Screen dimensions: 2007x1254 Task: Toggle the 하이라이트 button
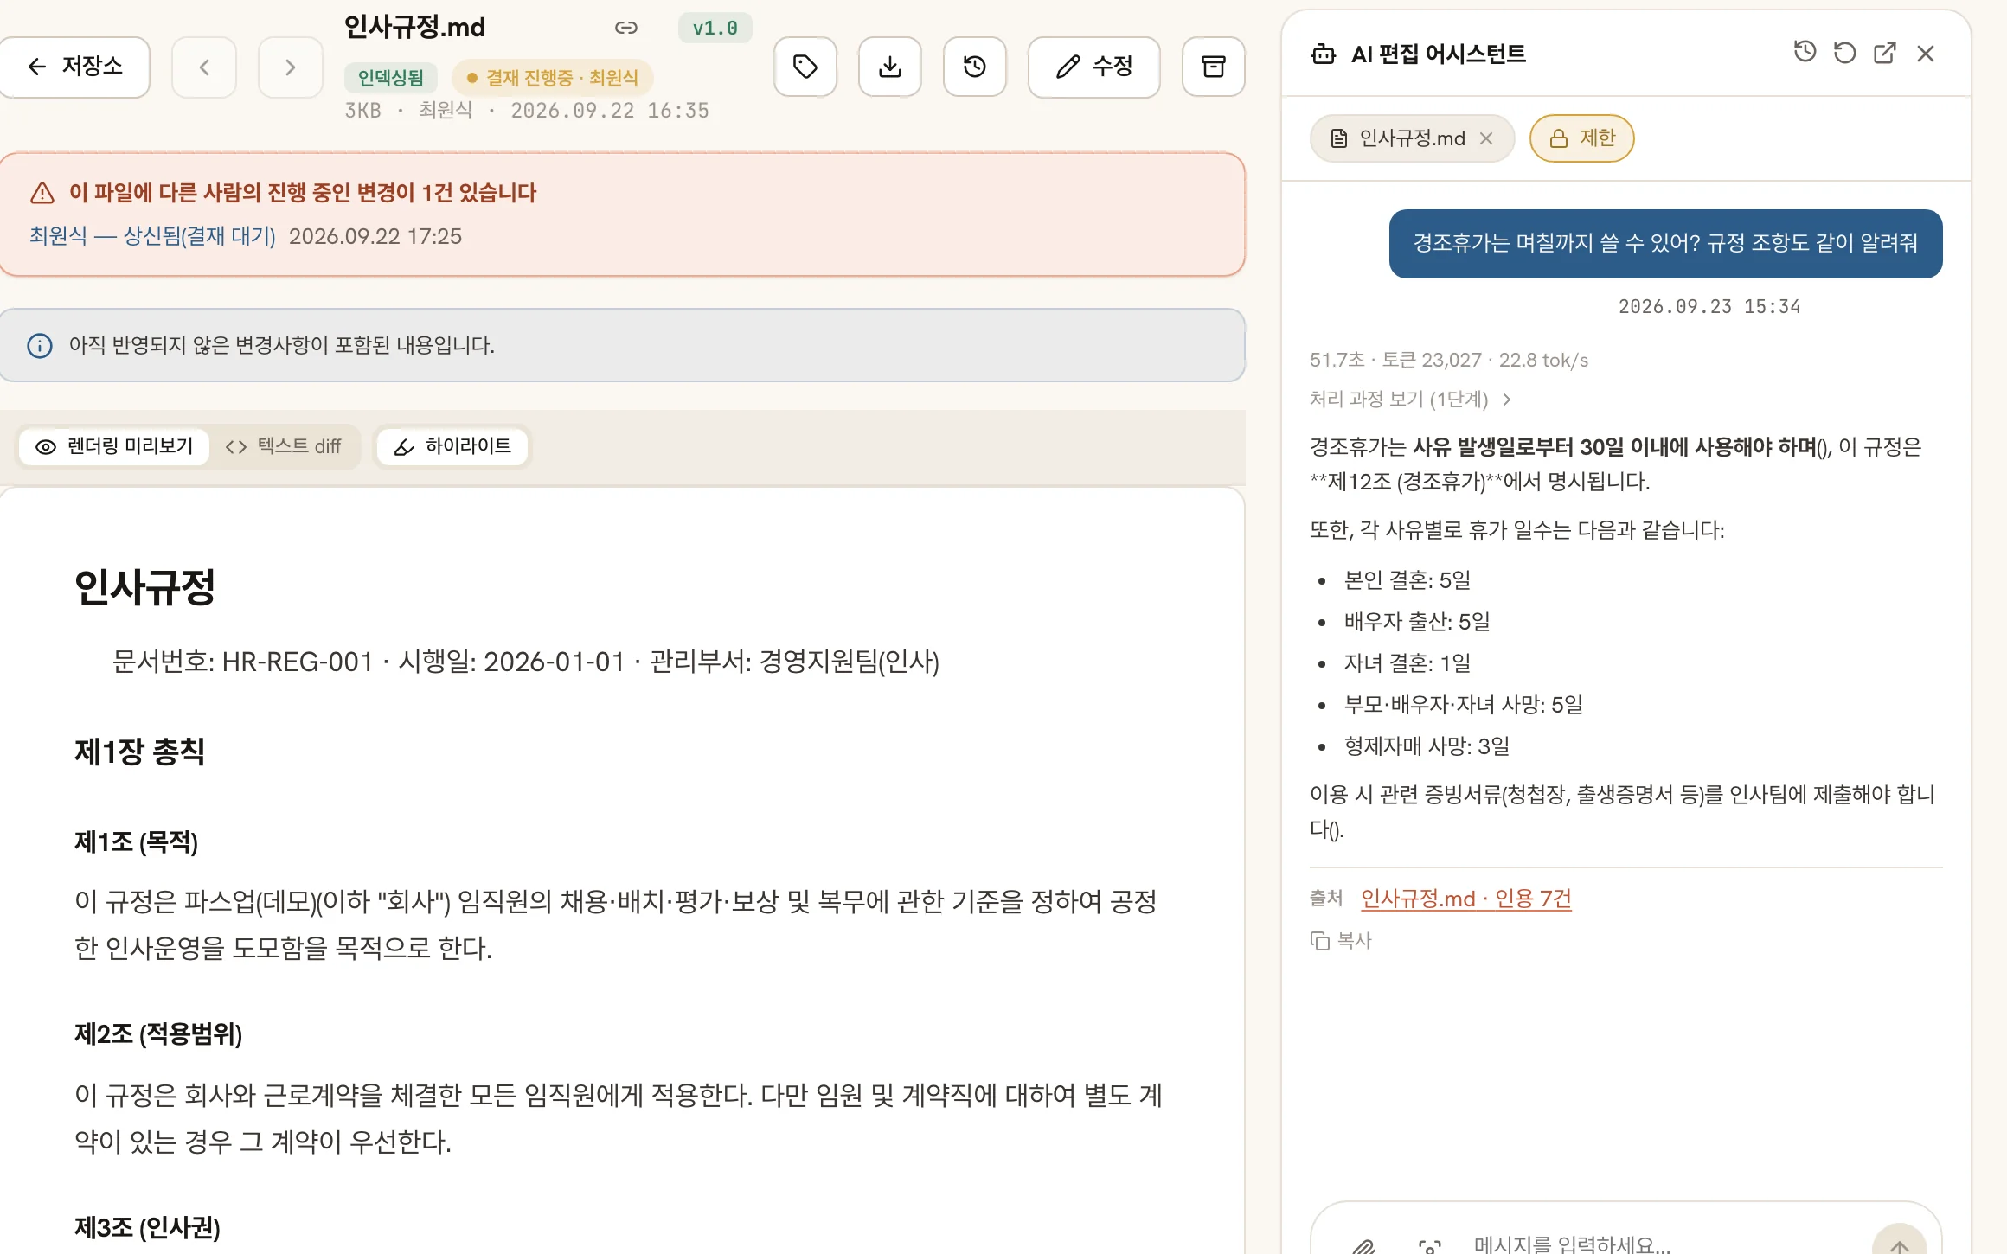coord(452,446)
